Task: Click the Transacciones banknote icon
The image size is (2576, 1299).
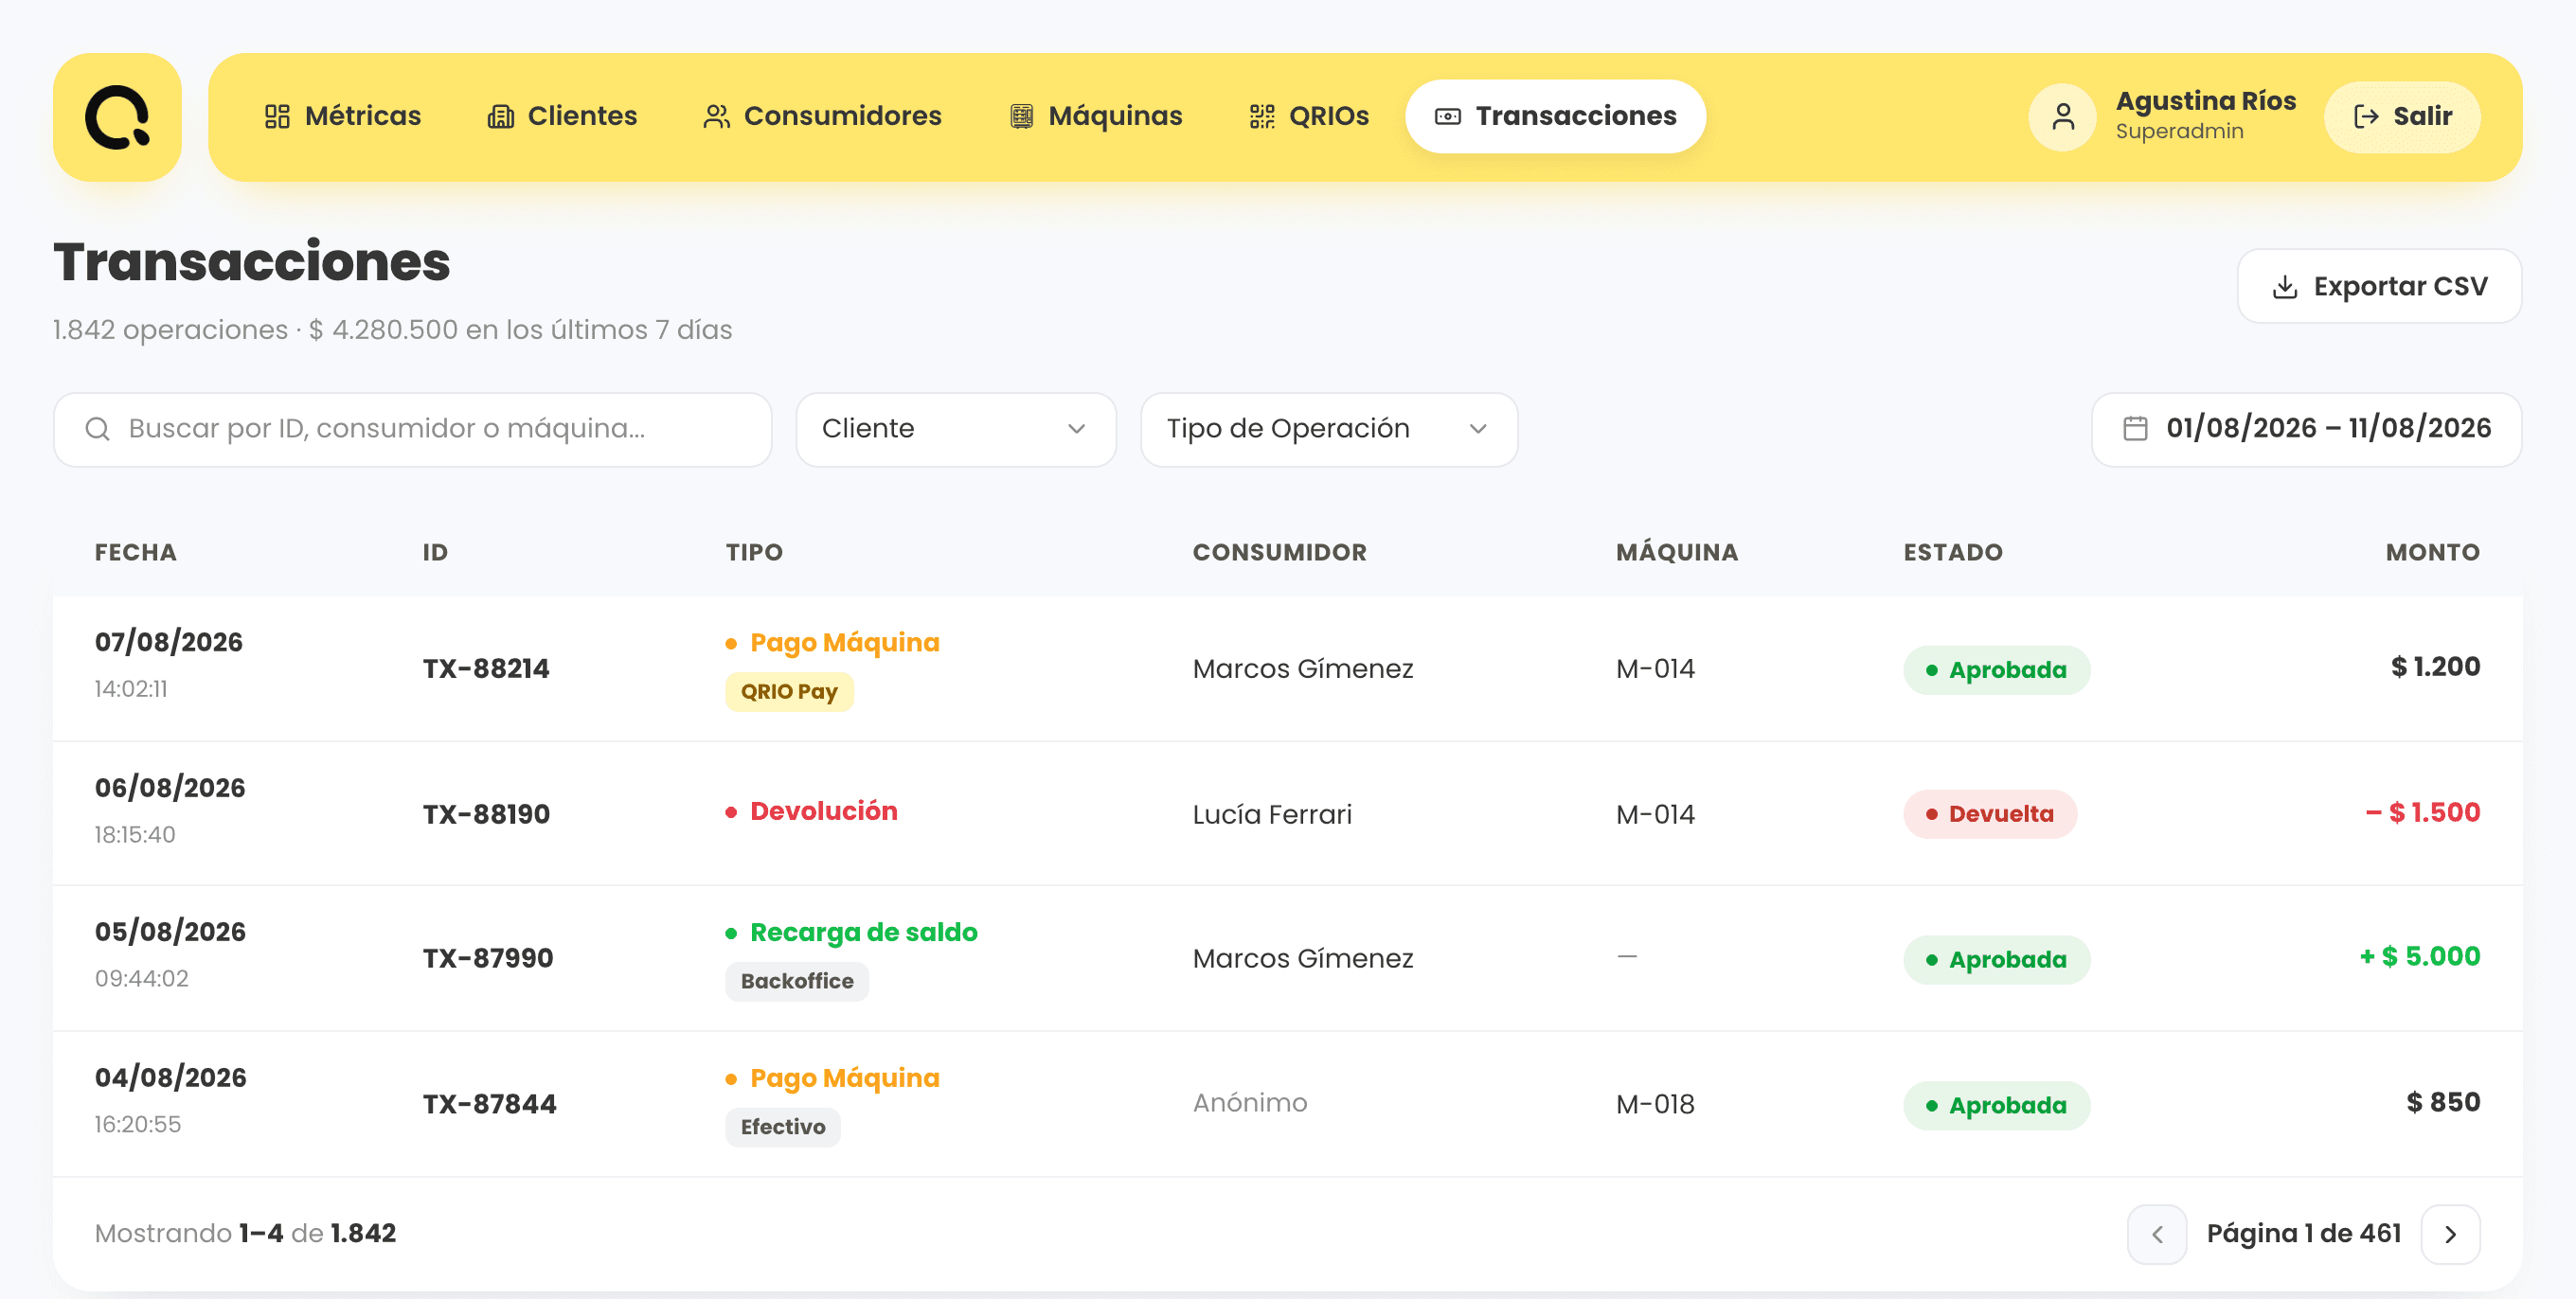Action: 1448,117
